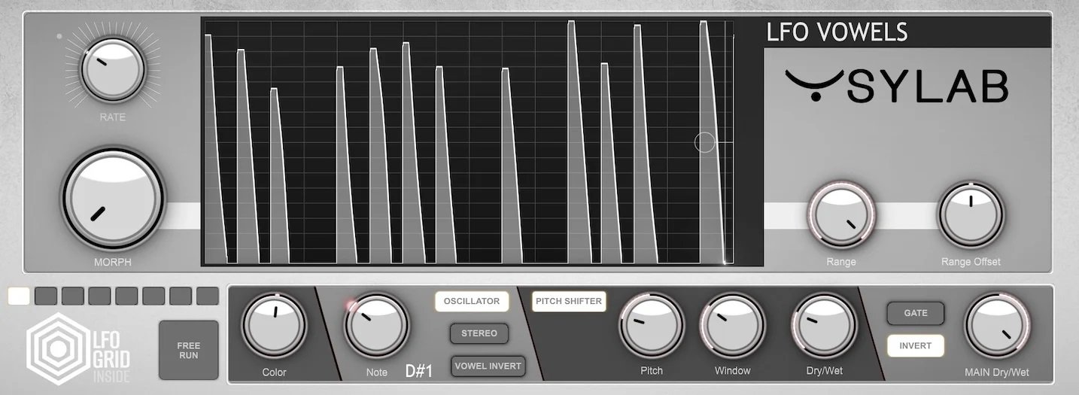Switch to the Oscillator tab
The image size is (1079, 395).
(472, 302)
